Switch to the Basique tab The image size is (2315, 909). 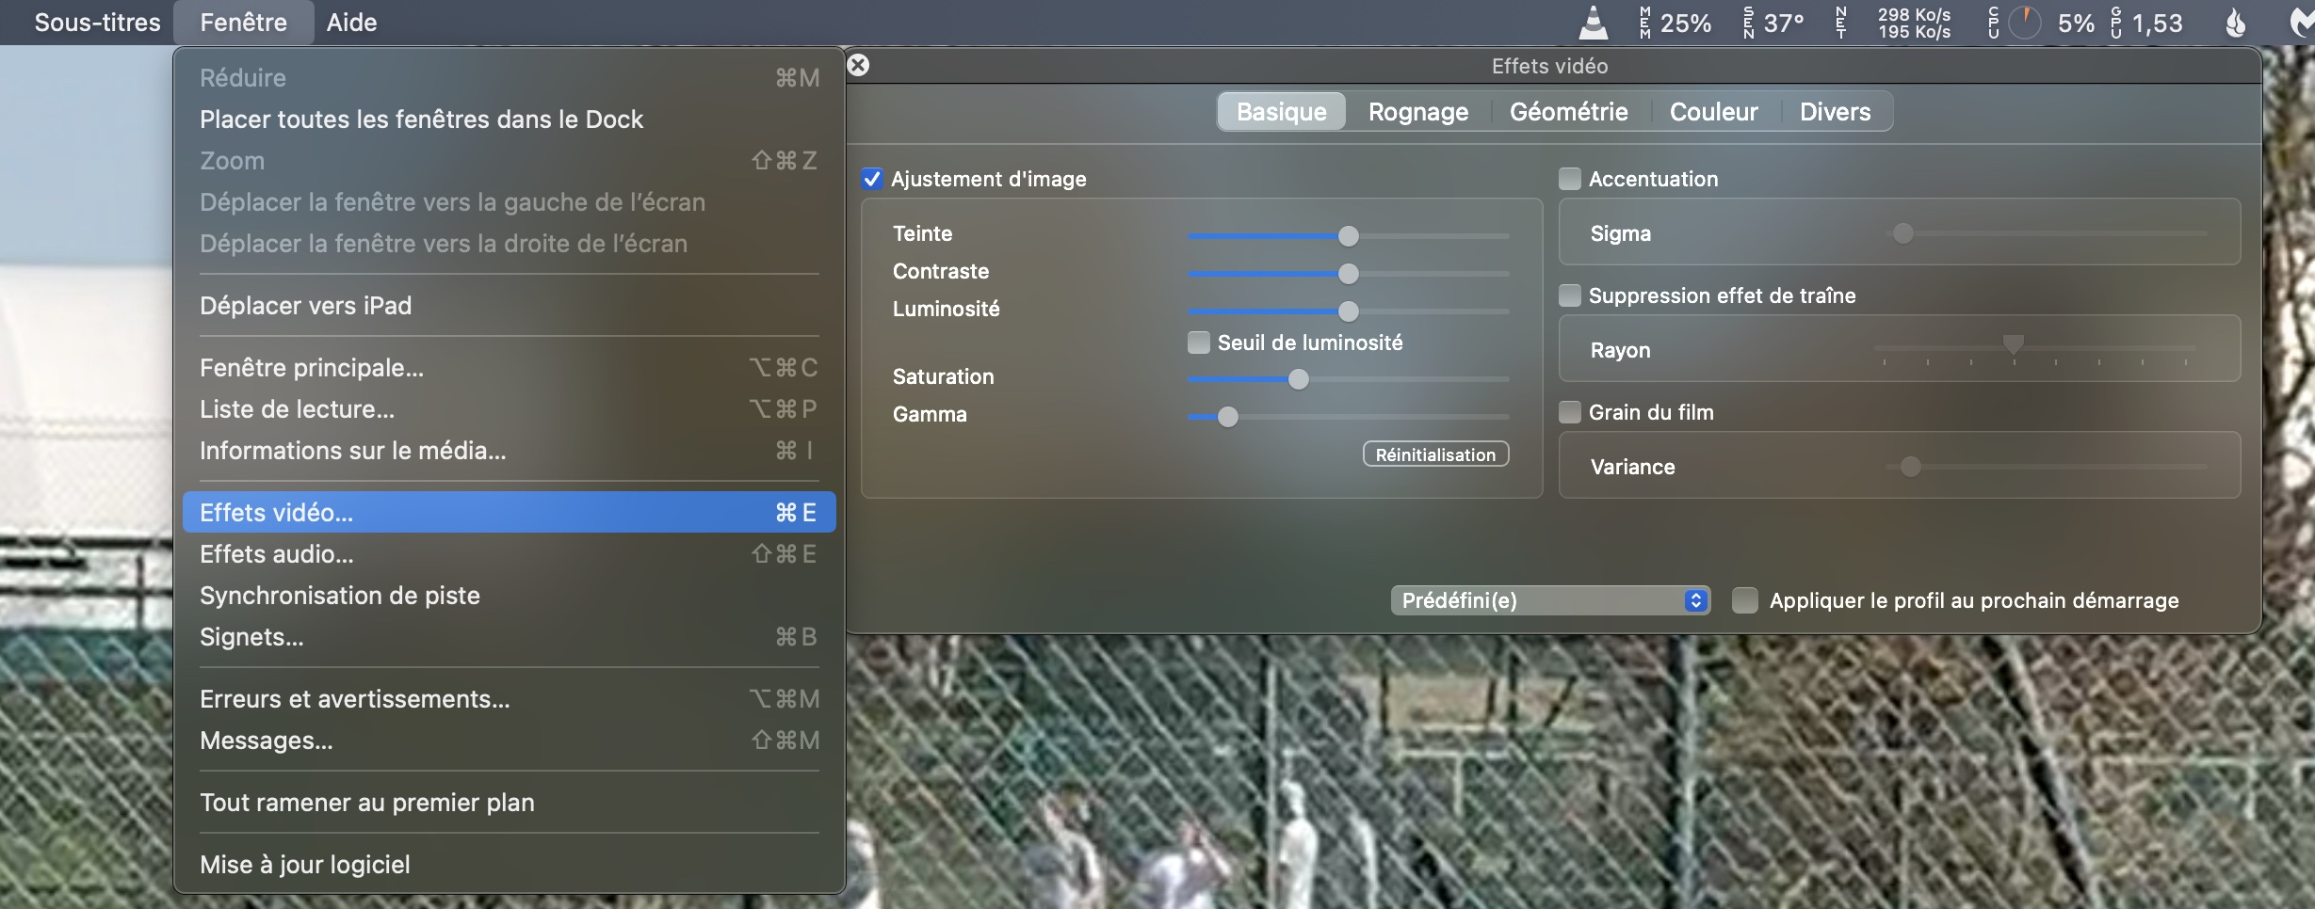tap(1282, 112)
